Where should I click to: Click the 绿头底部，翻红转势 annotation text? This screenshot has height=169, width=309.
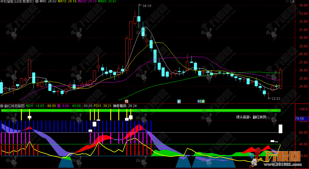point(251,117)
